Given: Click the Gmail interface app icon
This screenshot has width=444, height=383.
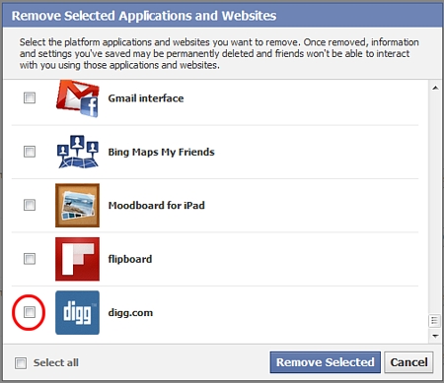Looking at the screenshot, I should click(x=78, y=98).
